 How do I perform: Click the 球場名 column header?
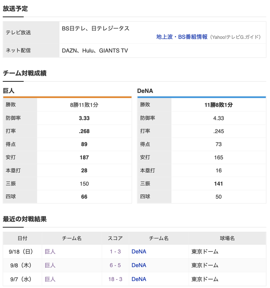(227, 238)
